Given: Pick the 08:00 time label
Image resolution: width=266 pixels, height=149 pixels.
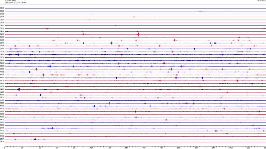Looking at the screenshot, I should (2, 55).
